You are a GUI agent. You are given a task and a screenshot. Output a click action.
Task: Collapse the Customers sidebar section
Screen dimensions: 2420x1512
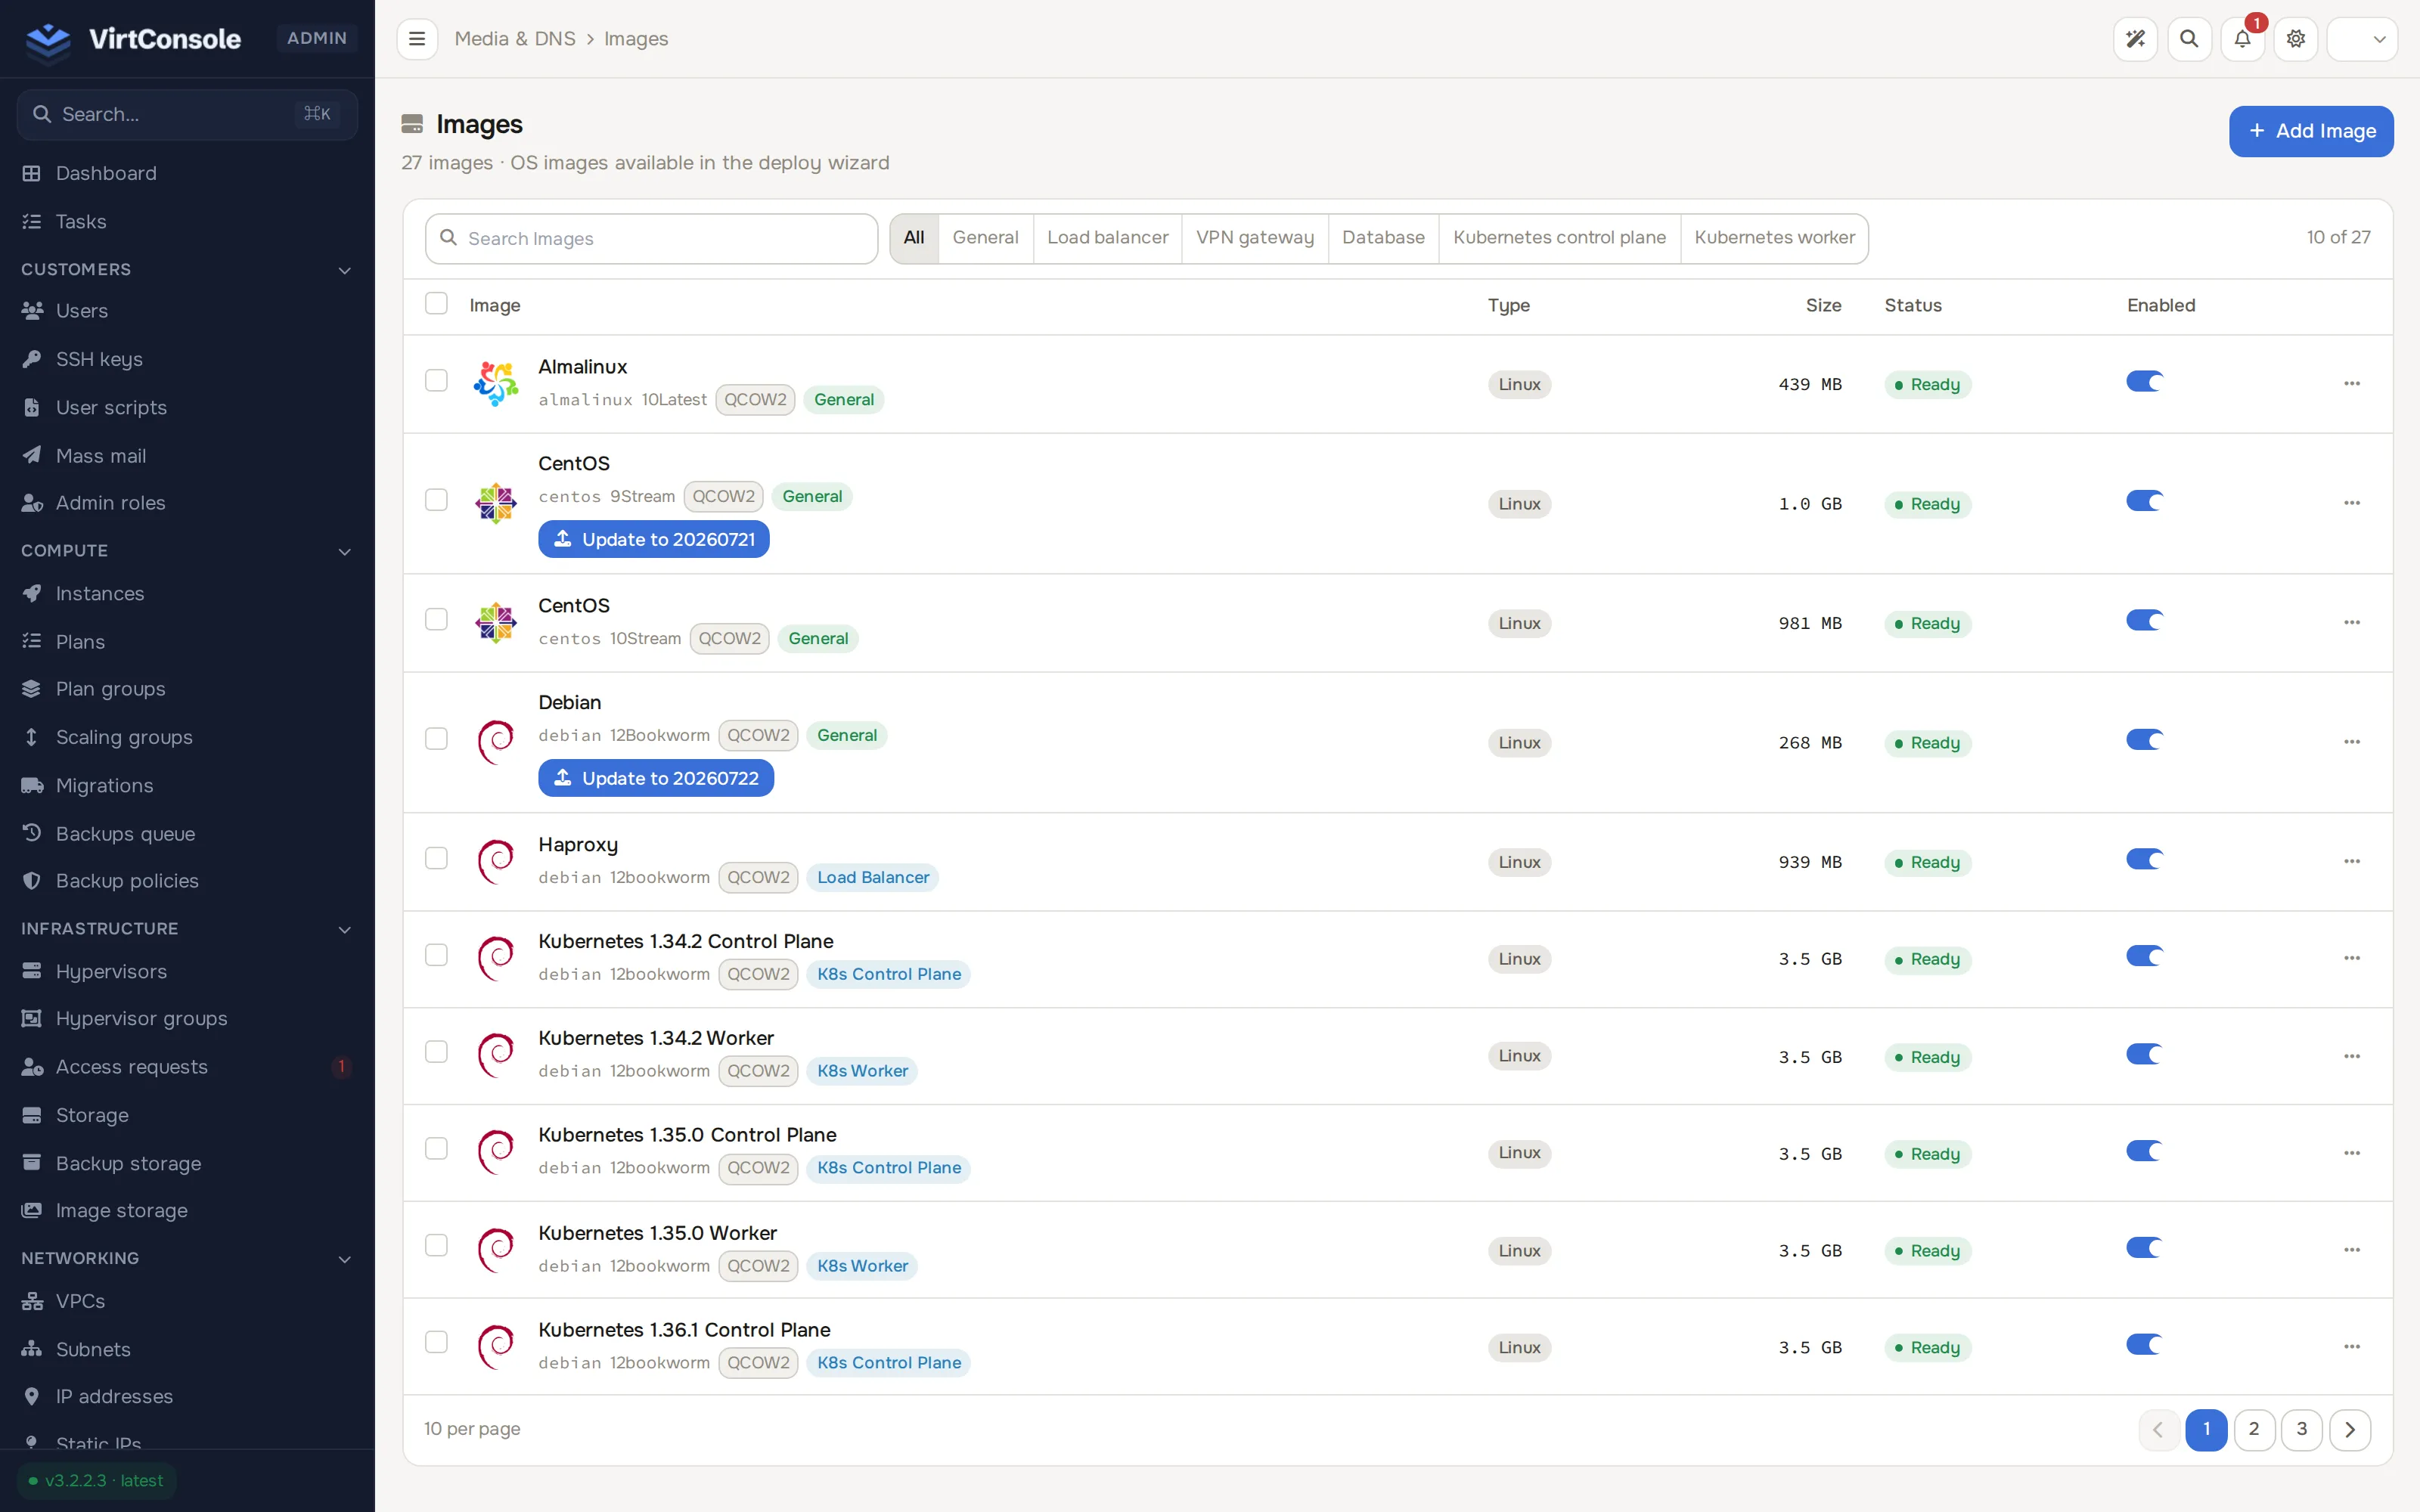click(344, 270)
